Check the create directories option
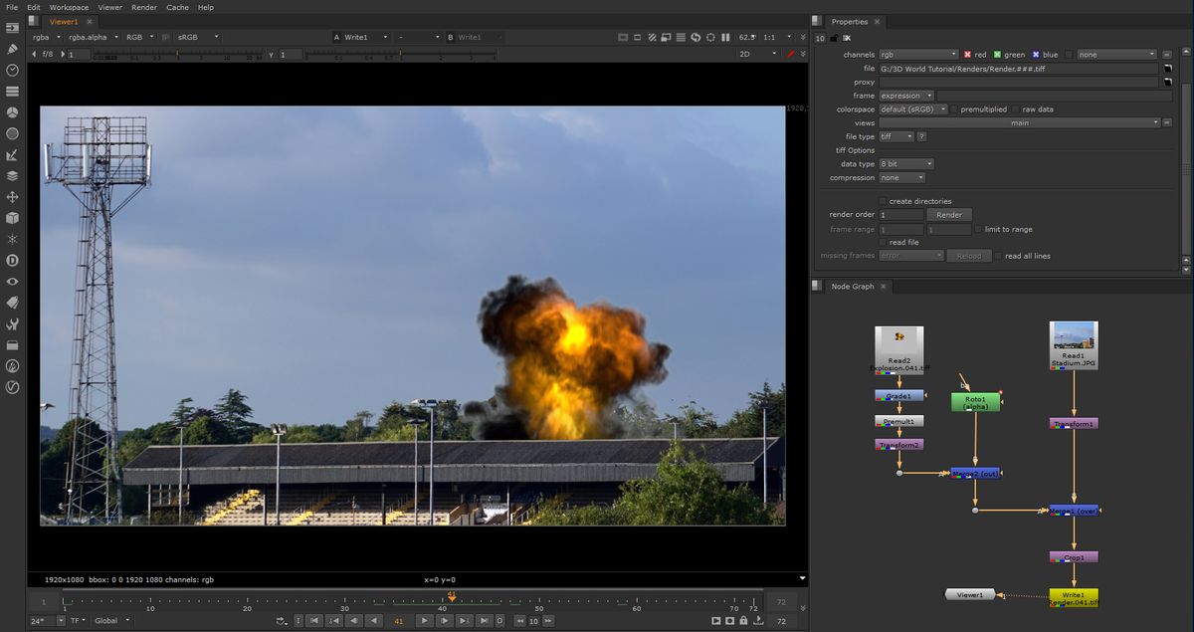 tap(882, 201)
